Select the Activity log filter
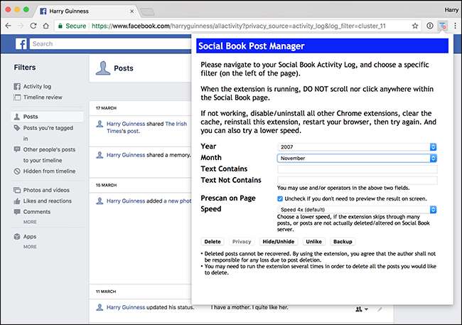The width and height of the screenshot is (462, 325). pyautogui.click(x=37, y=86)
